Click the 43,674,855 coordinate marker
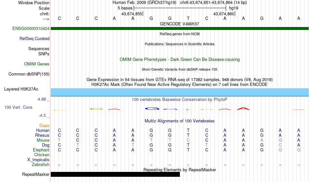 132,14
